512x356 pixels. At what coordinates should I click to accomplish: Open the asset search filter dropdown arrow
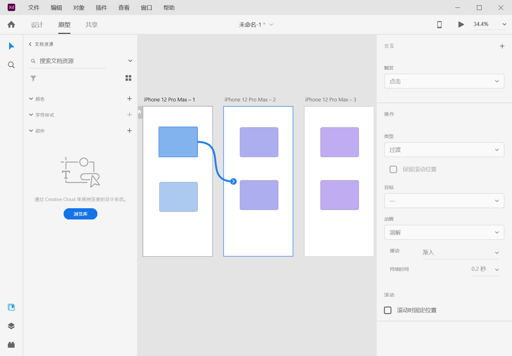130,61
